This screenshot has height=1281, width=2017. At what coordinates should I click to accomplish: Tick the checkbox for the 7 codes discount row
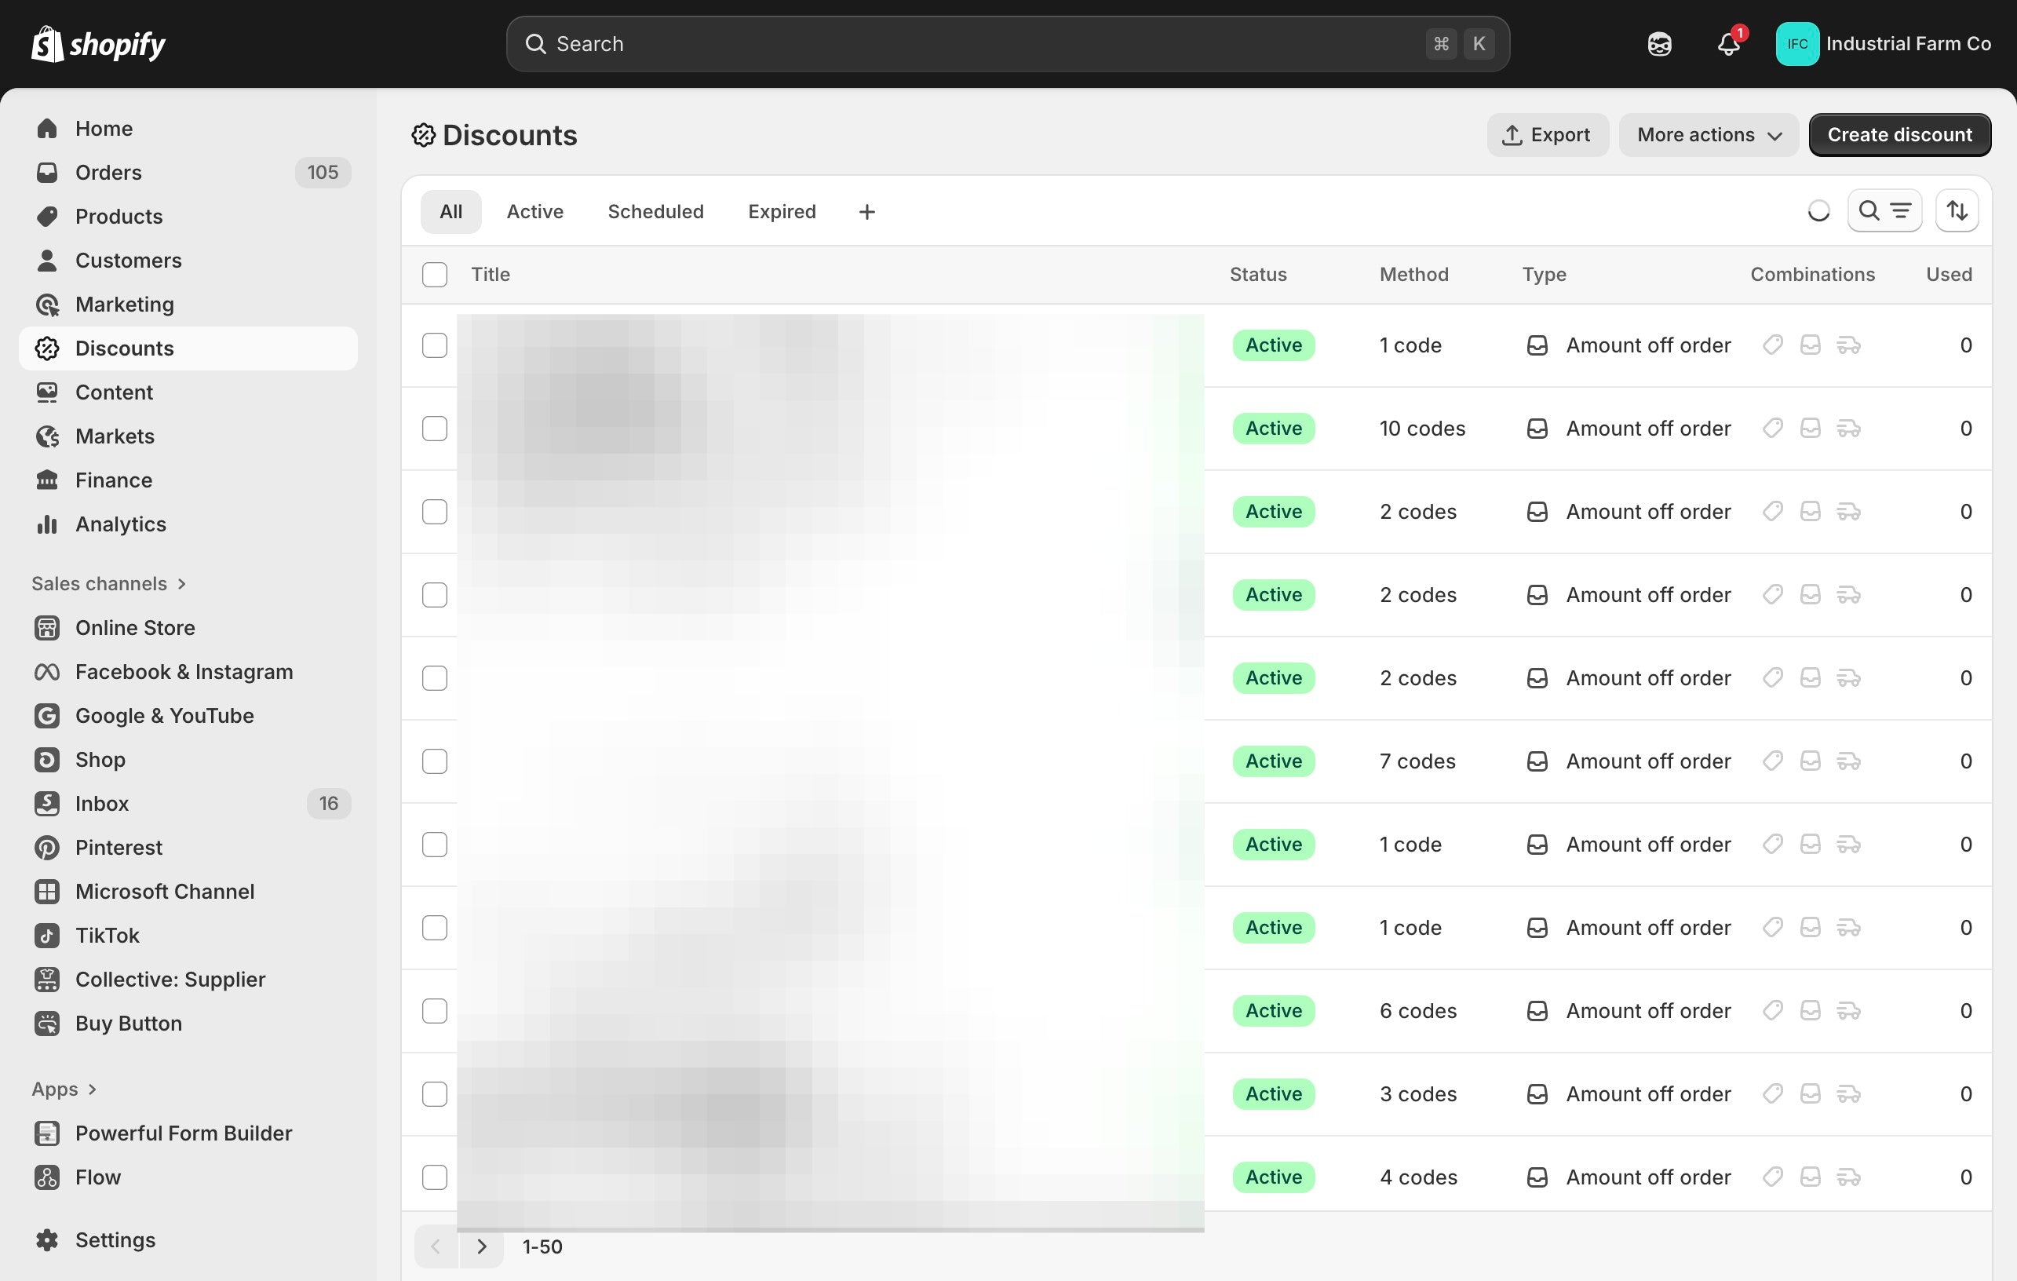tap(435, 761)
